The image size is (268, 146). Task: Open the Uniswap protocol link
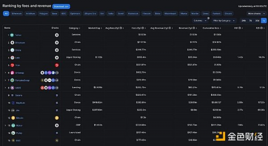coord(20,73)
